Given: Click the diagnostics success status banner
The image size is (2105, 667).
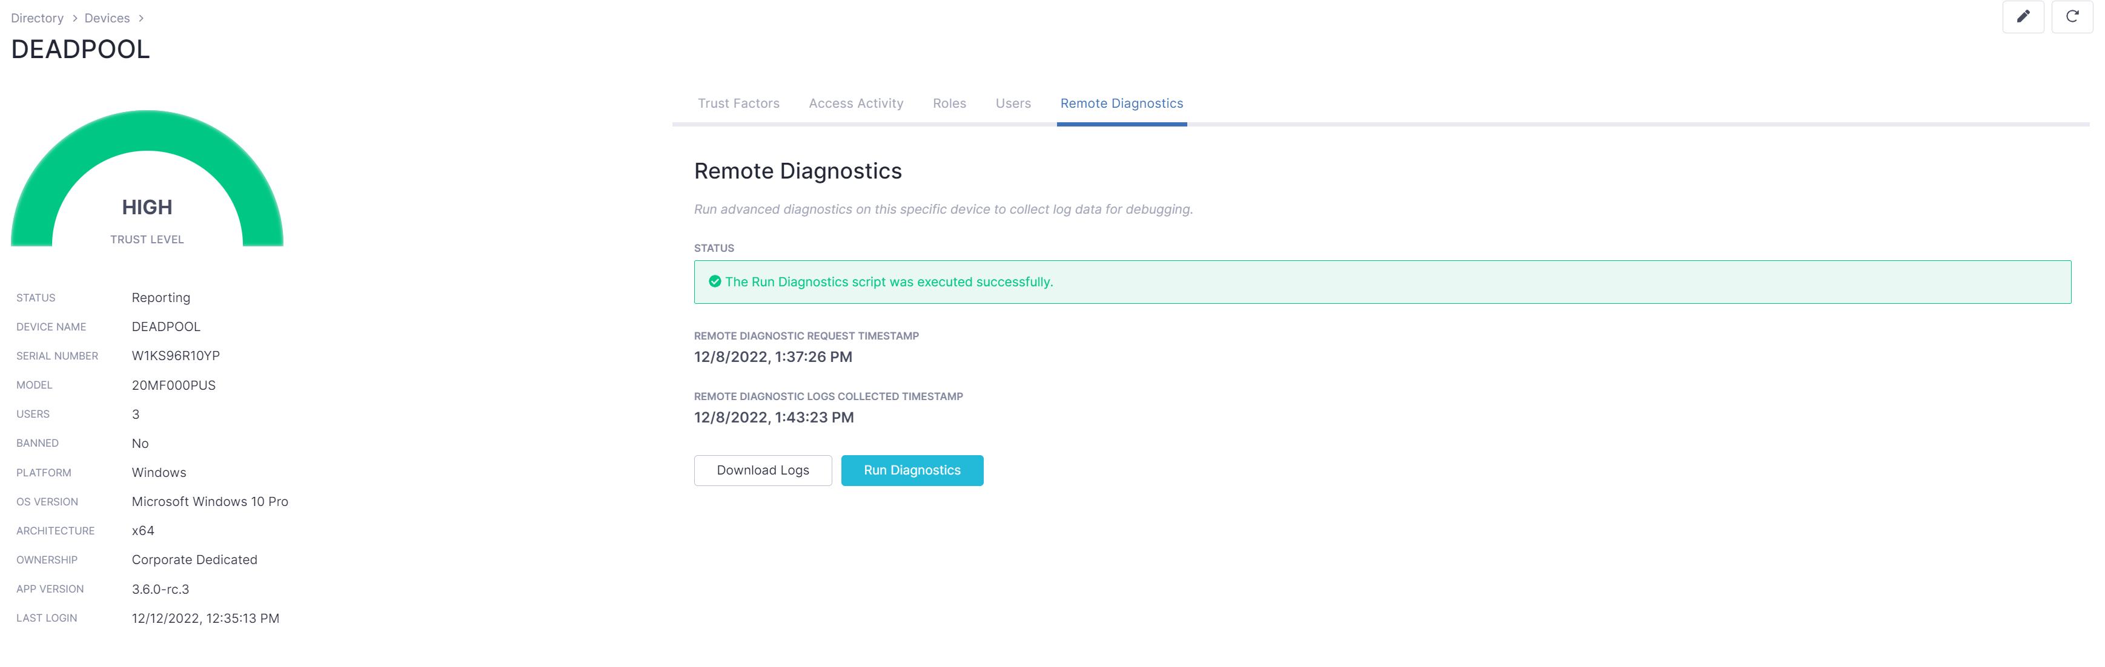Looking at the screenshot, I should [1381, 281].
